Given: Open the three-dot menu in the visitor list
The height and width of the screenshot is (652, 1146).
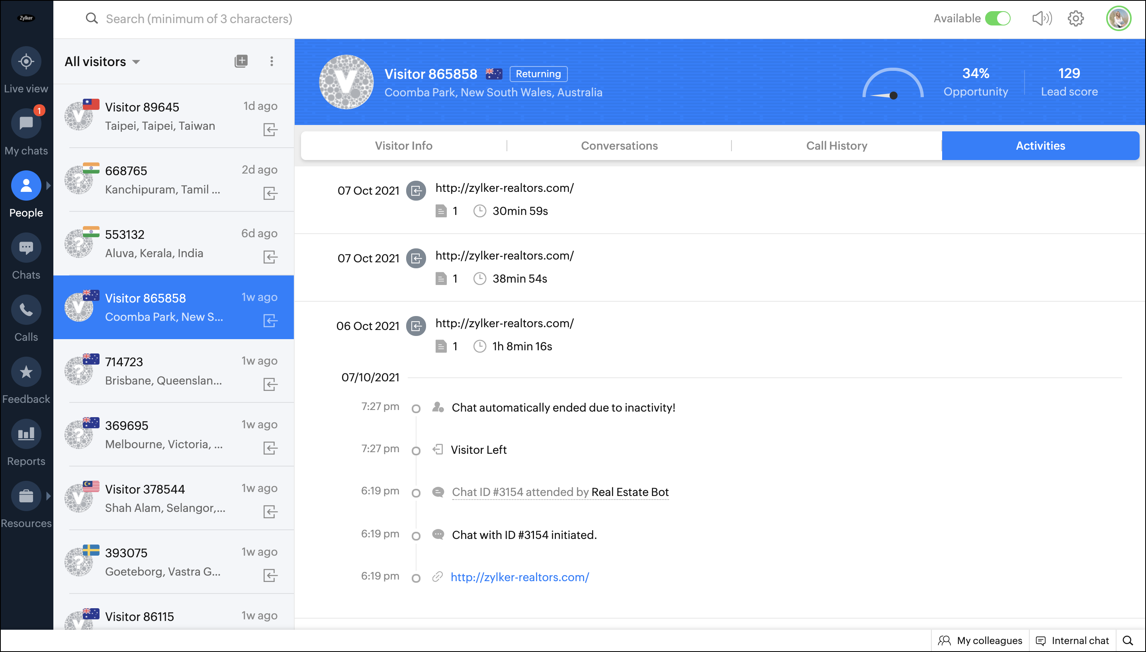Looking at the screenshot, I should (272, 61).
